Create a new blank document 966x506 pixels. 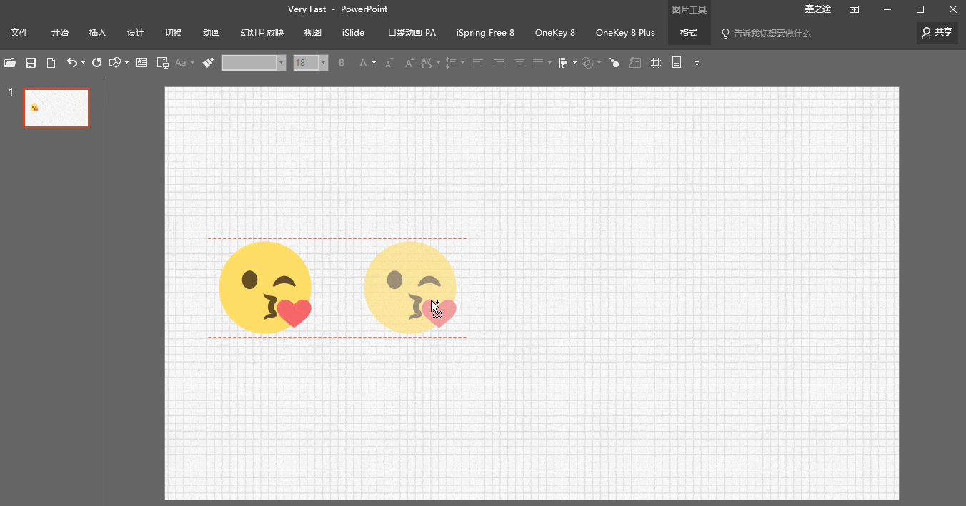point(51,63)
